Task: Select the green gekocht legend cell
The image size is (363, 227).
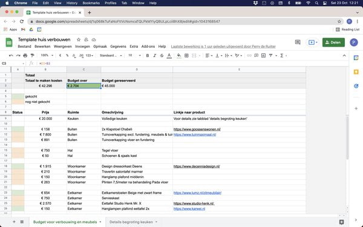Action: click(18, 96)
